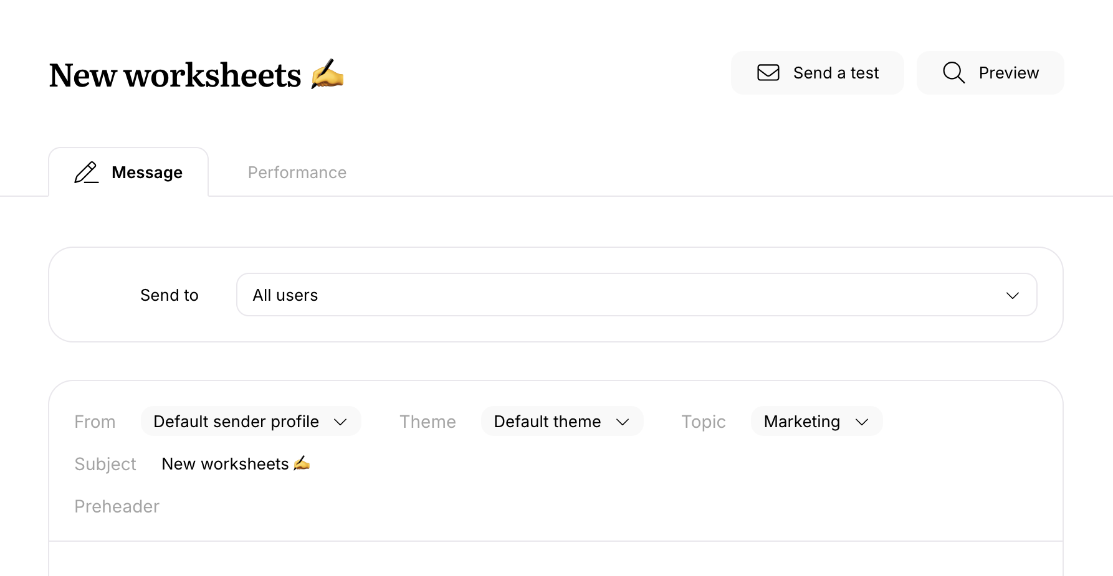Click the empty message body area
The width and height of the screenshot is (1113, 576).
click(x=556, y=559)
